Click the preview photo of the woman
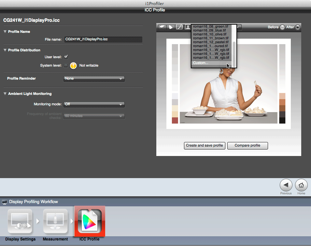This screenshot has width=311, height=246. [x=229, y=84]
